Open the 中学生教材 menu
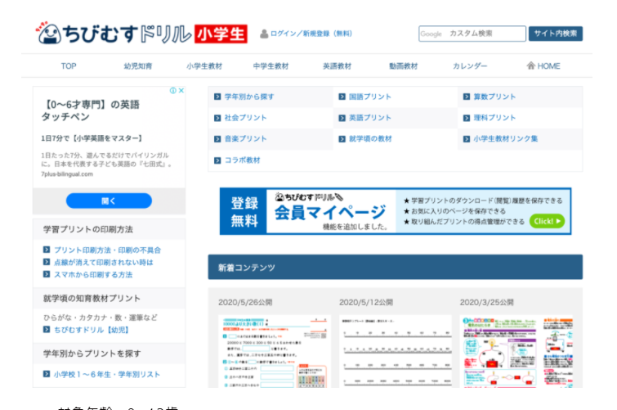 (270, 66)
